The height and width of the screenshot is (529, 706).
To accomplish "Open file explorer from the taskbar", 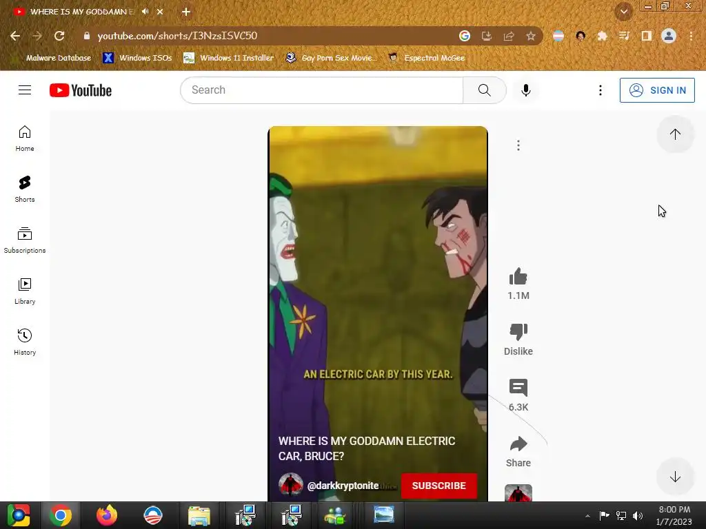I will point(199,515).
